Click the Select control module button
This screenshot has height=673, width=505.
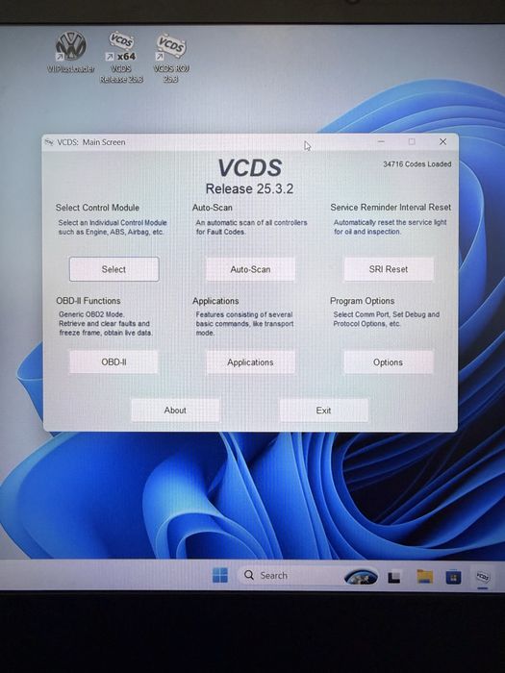(114, 269)
